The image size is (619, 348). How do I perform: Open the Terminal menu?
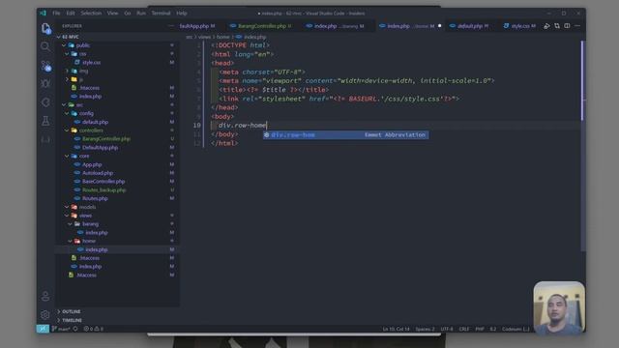pos(162,13)
